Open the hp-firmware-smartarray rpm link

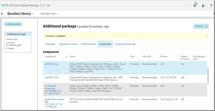tap(53, 90)
